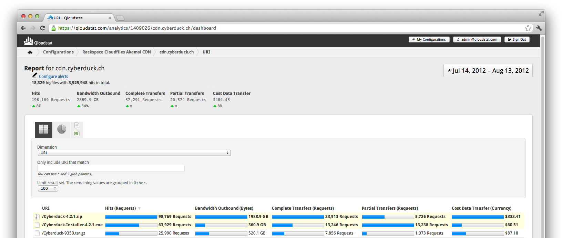This screenshot has height=238, width=562.
Task: Click the /Cyberduck-9350.tar.gz URI
Action: 64,233
